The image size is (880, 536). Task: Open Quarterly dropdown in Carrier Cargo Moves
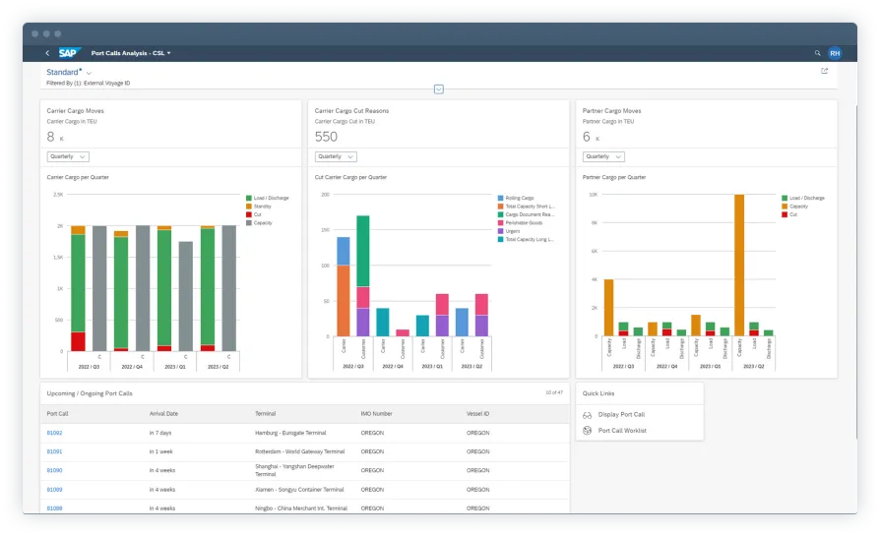coord(68,156)
